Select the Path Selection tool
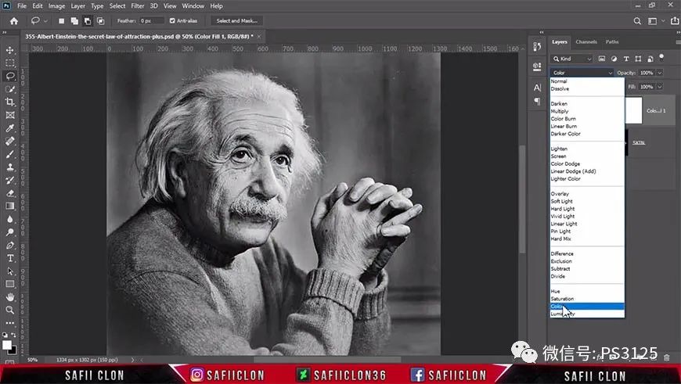Viewport: 681px width, 384px height. [x=10, y=271]
